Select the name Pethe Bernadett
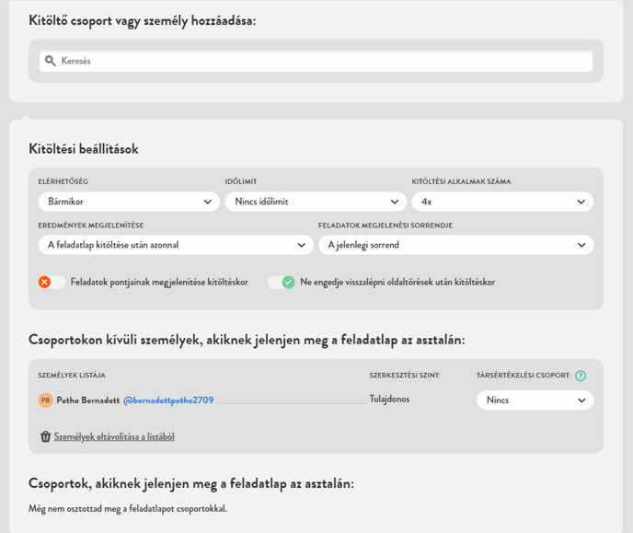633x533 pixels. 88,400
